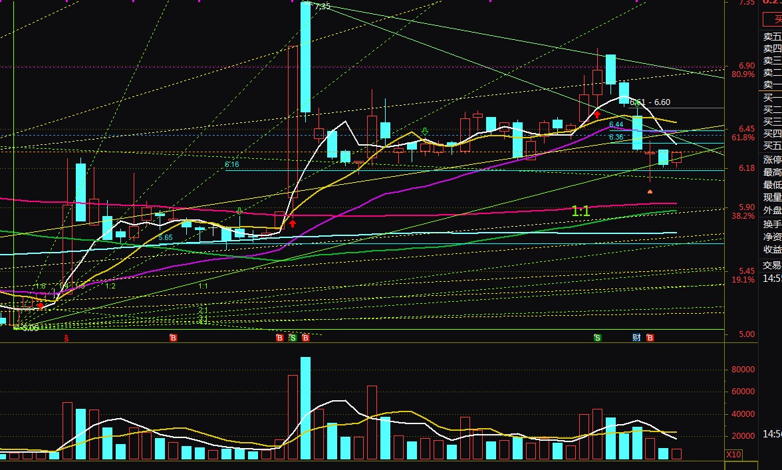The image size is (782, 470).
Task: Click the 60000 volume axis label
Action: pyautogui.click(x=743, y=392)
